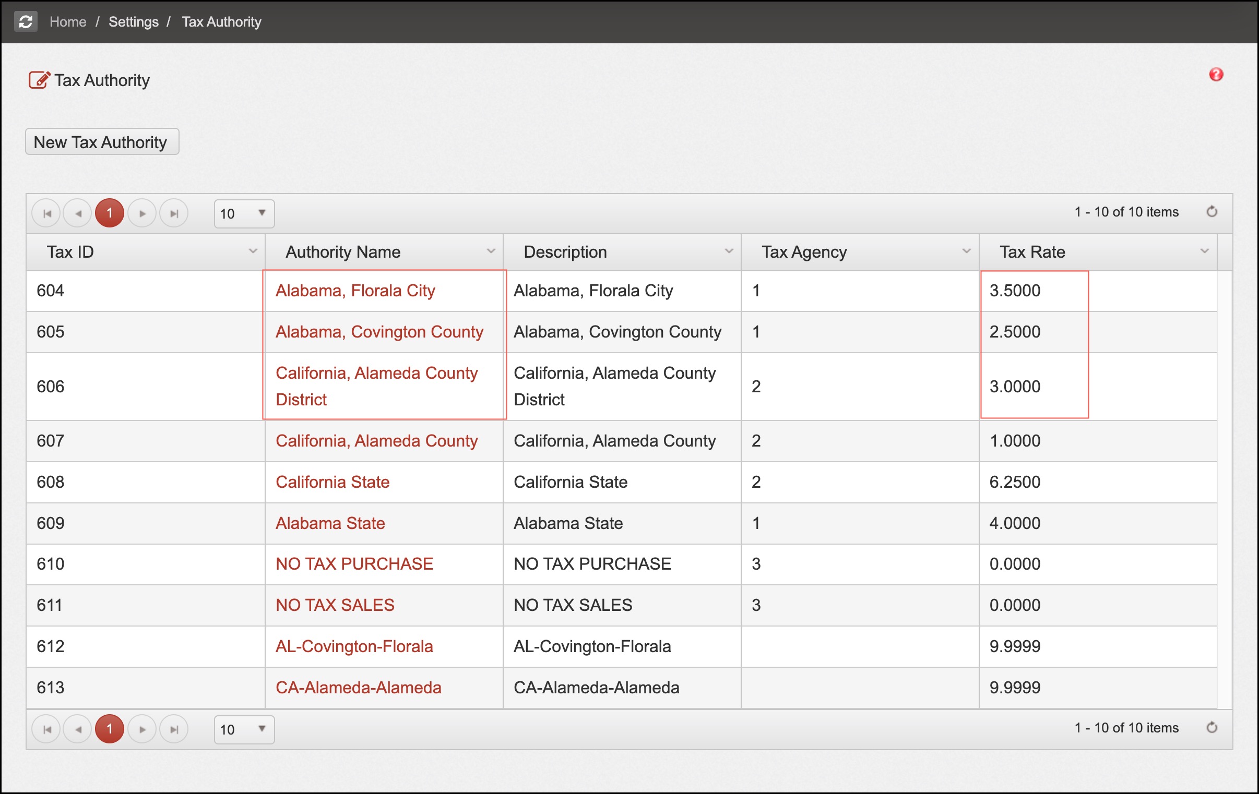This screenshot has height=794, width=1259.
Task: Go to first page in top pager
Action: click(47, 213)
